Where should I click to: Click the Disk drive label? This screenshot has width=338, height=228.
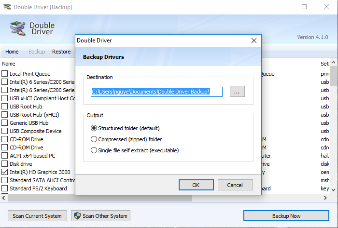[x=21, y=164]
